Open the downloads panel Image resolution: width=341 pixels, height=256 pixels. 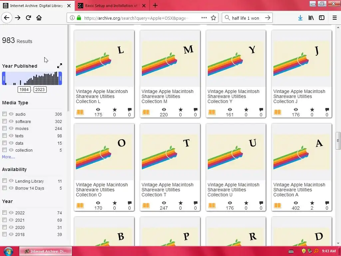point(300,18)
